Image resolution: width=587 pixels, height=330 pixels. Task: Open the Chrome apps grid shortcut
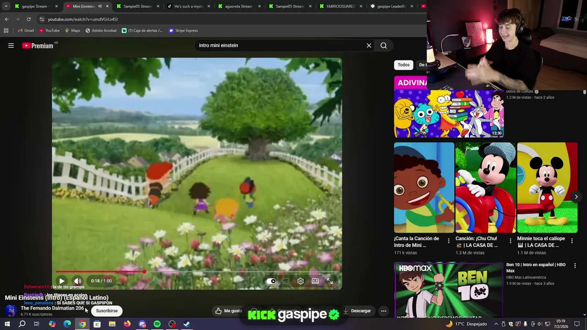(6, 31)
